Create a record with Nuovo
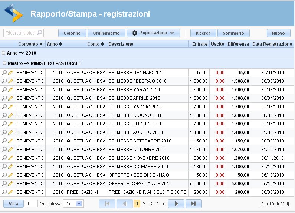Viewport: 295px width, 213px height. coord(278,33)
